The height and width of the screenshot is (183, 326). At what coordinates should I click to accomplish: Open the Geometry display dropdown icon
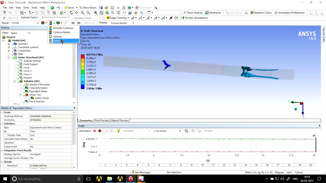(x=44, y=23)
